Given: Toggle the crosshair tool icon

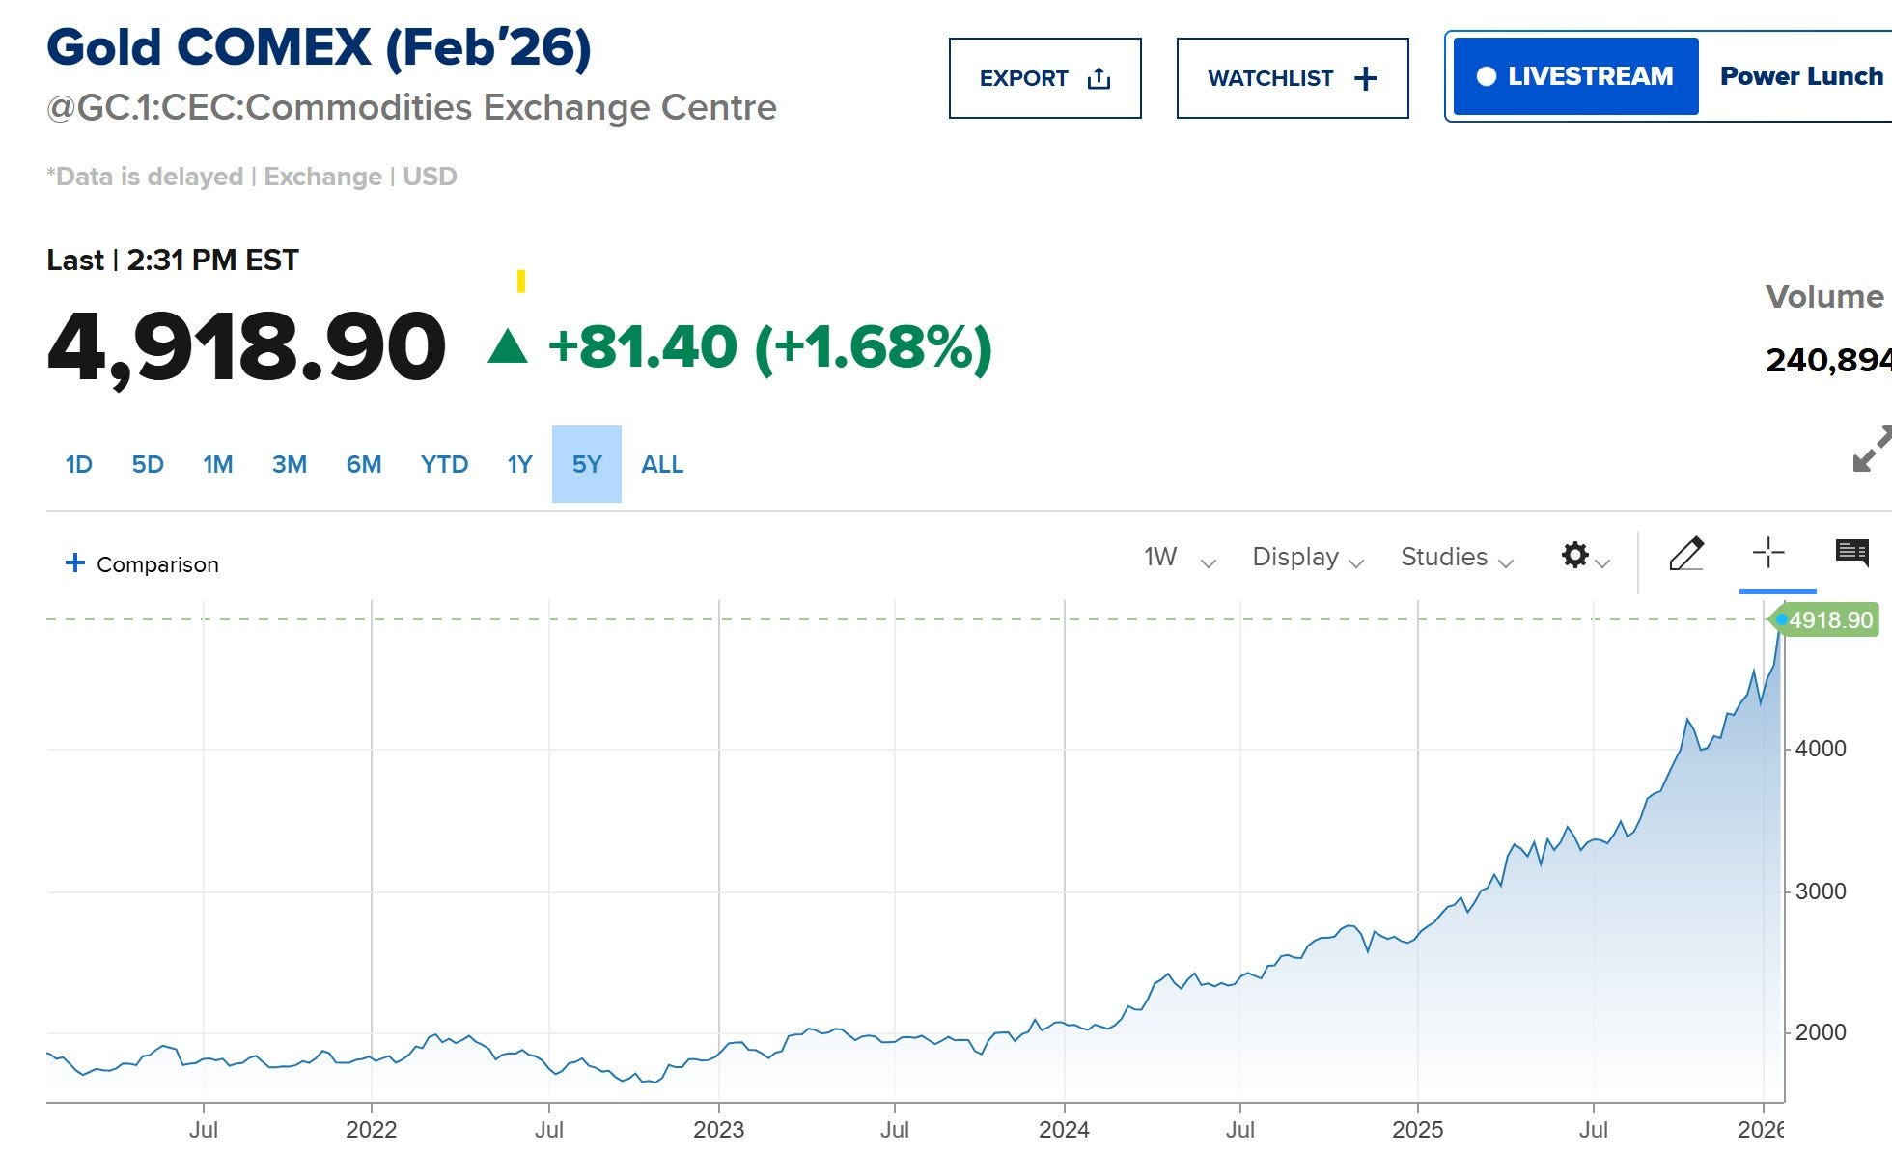Looking at the screenshot, I should click(1768, 553).
